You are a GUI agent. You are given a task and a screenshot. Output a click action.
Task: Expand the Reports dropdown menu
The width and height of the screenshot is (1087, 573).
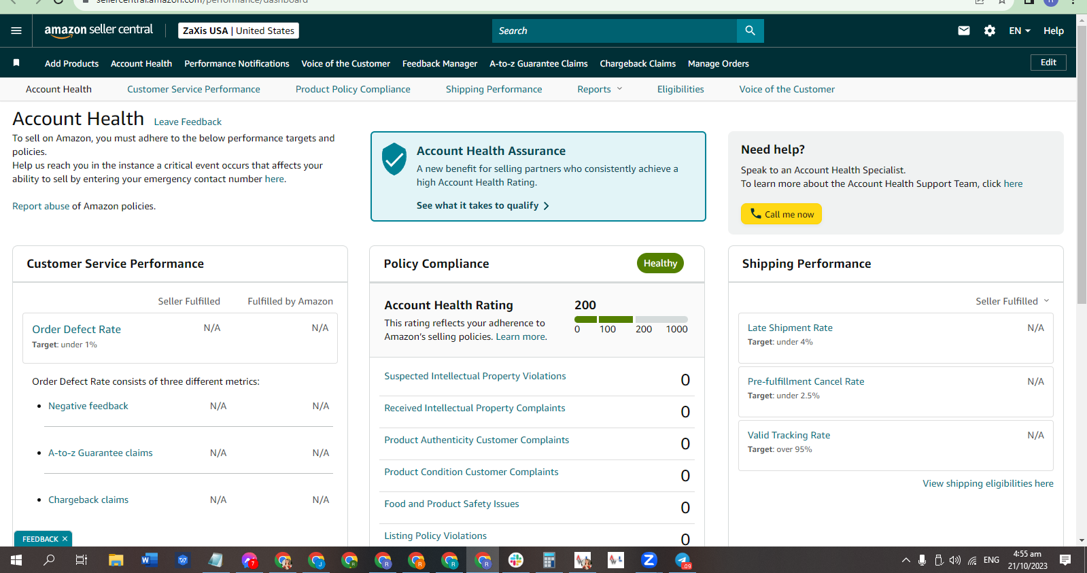point(600,89)
